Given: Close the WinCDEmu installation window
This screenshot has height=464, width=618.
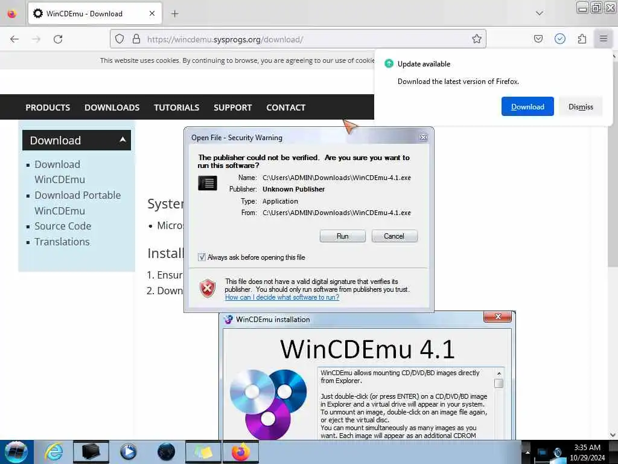Looking at the screenshot, I should coord(497,317).
